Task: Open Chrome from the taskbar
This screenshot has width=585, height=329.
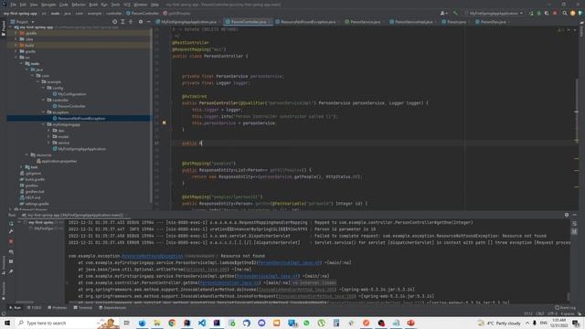Action: point(172,323)
